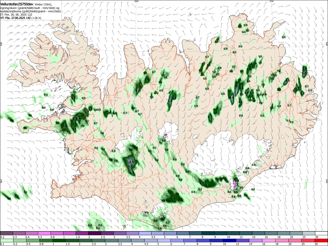Select the dark purple 0.2 snow swatch
The image size is (328, 246).
coord(6,233)
